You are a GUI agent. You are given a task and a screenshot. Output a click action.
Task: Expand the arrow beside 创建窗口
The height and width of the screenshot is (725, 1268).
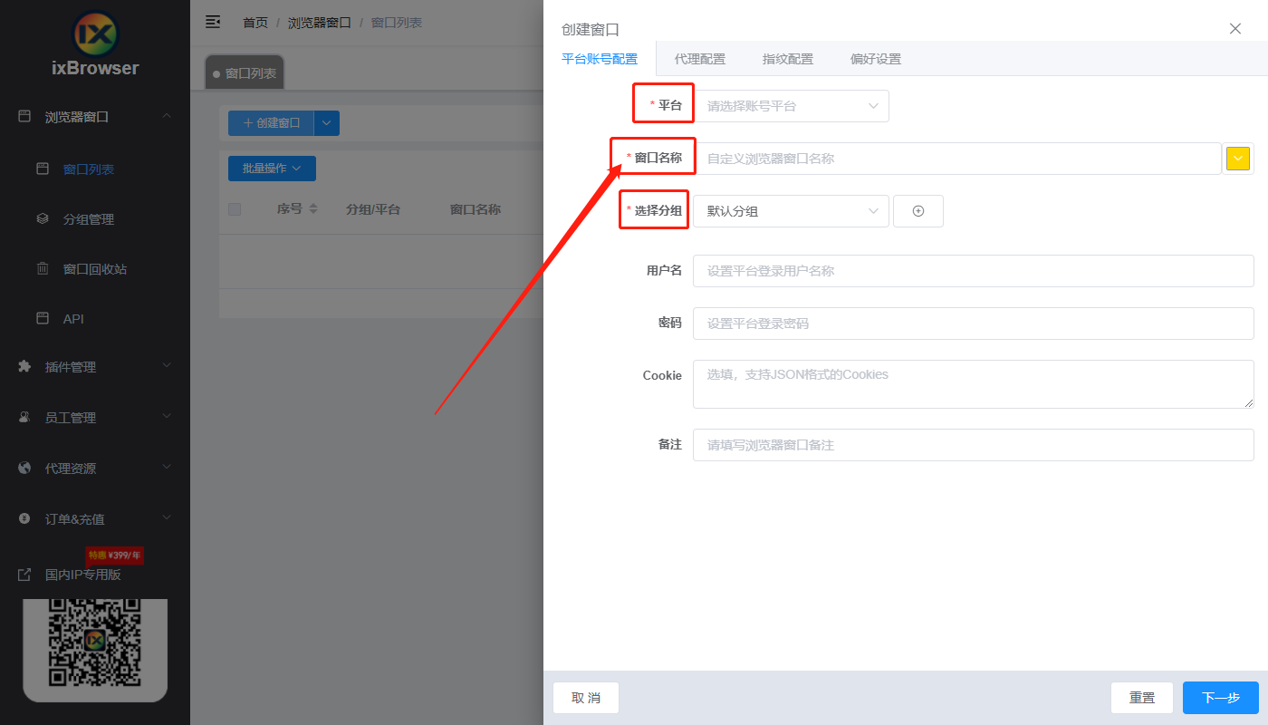point(328,122)
